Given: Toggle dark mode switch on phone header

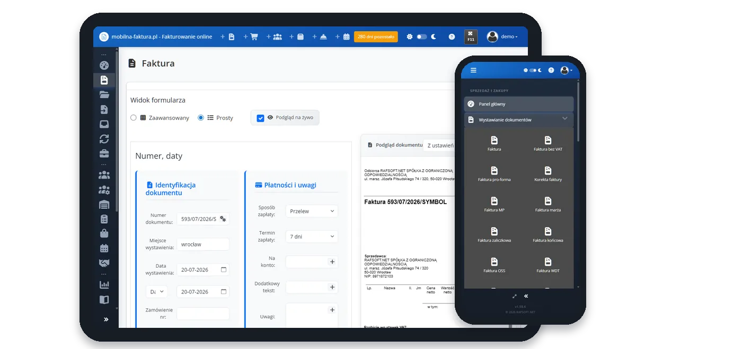Looking at the screenshot, I should pyautogui.click(x=533, y=70).
